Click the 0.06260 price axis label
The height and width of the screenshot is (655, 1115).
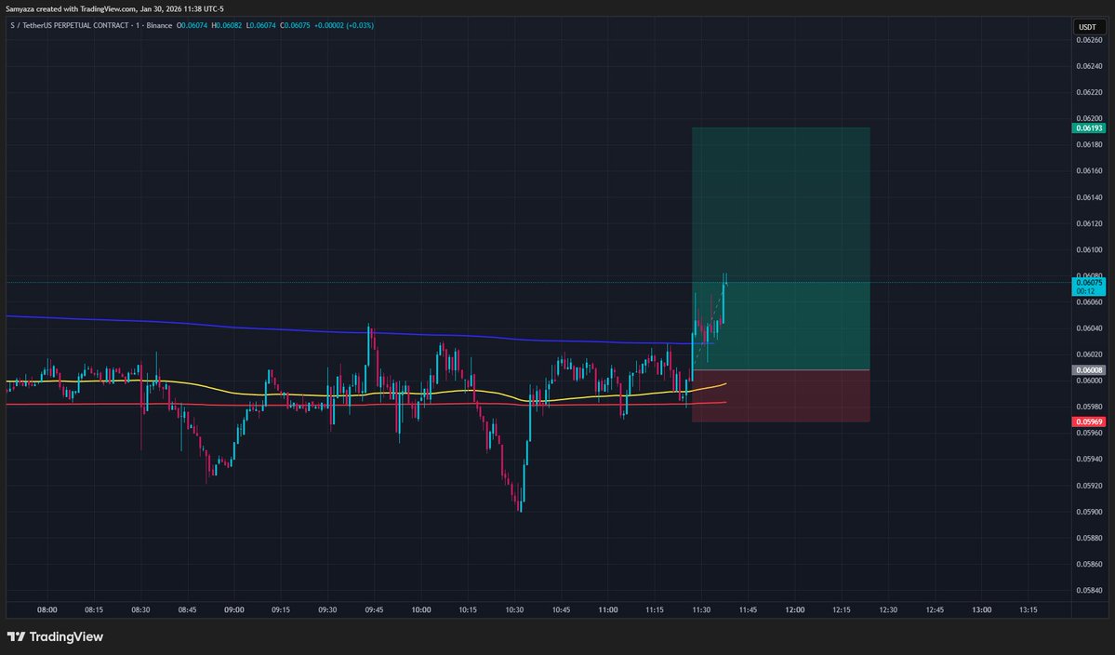[x=1089, y=40]
